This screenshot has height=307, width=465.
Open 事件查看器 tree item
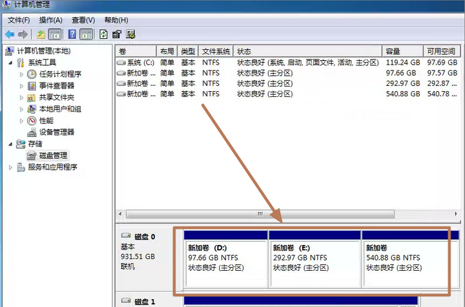57,86
